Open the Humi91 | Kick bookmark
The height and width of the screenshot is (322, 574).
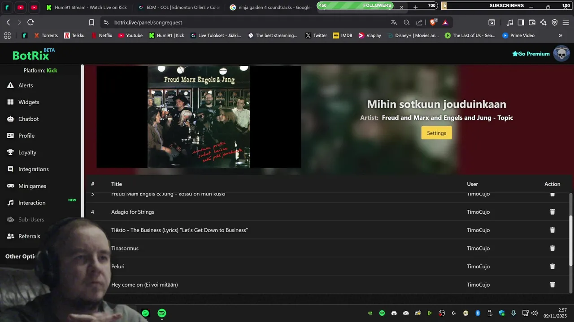click(x=166, y=35)
